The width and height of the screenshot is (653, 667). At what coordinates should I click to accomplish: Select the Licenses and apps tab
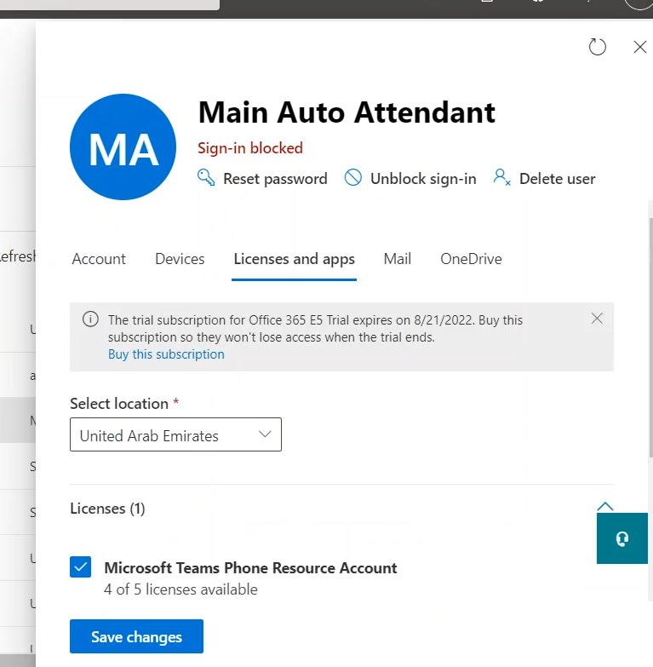(294, 259)
